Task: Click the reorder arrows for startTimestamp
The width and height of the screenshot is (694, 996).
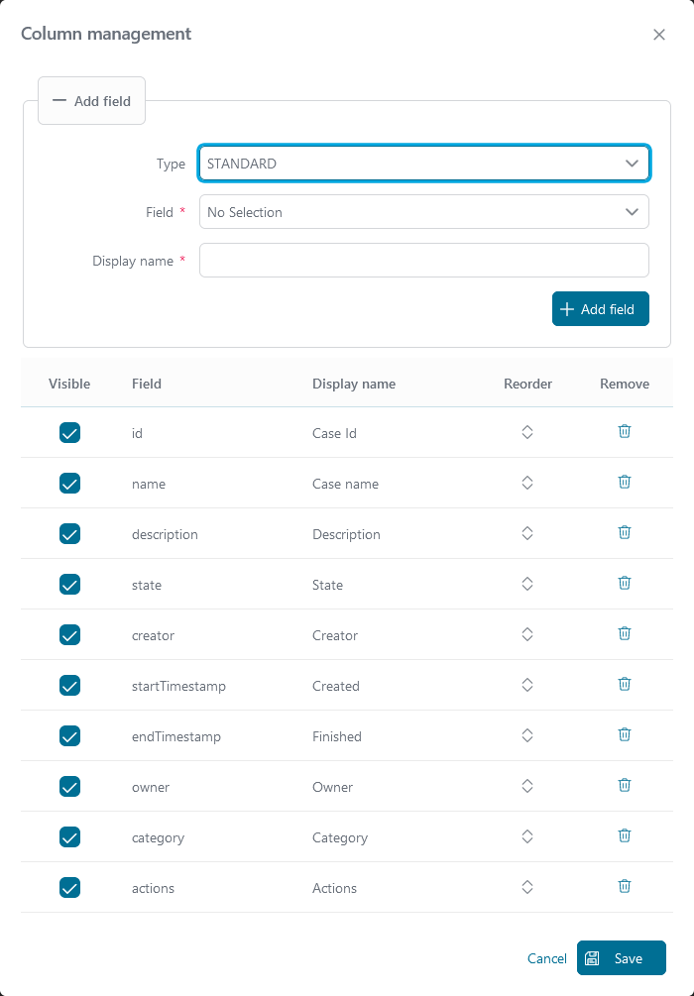Action: (x=526, y=685)
